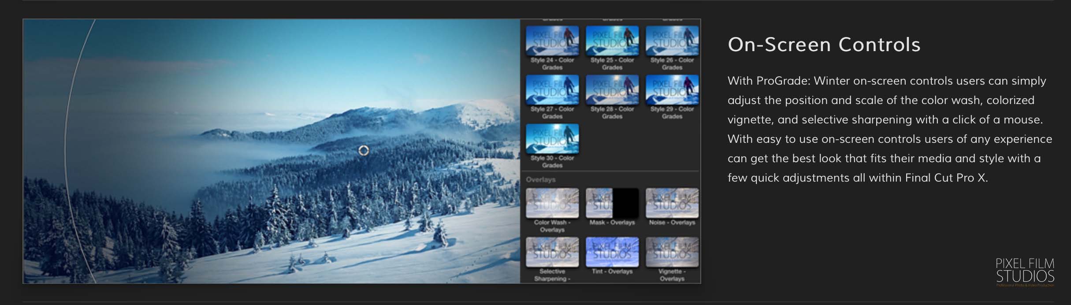This screenshot has width=1071, height=305.
Task: Choose the Style 28 - Color Grades thumbnail
Action: 612,90
